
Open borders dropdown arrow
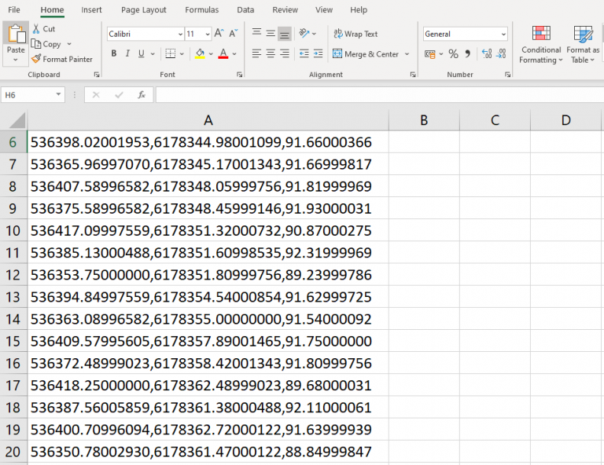[182, 54]
